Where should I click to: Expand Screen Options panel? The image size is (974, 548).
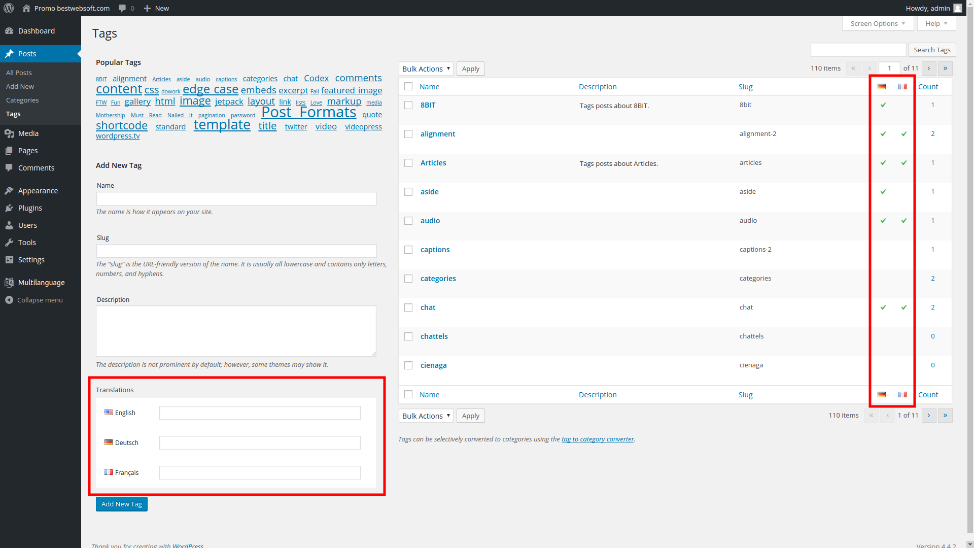click(878, 23)
